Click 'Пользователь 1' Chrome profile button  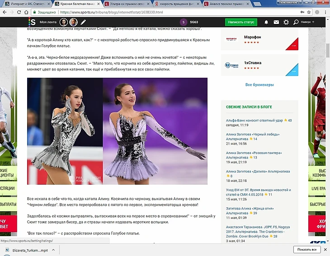[x=289, y=3]
